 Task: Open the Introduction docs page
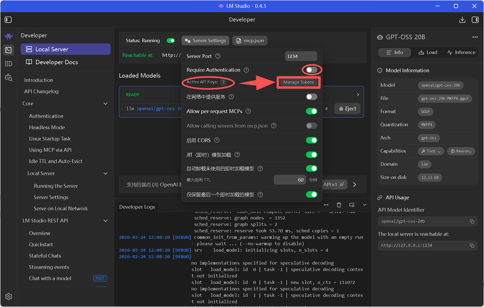(38, 80)
